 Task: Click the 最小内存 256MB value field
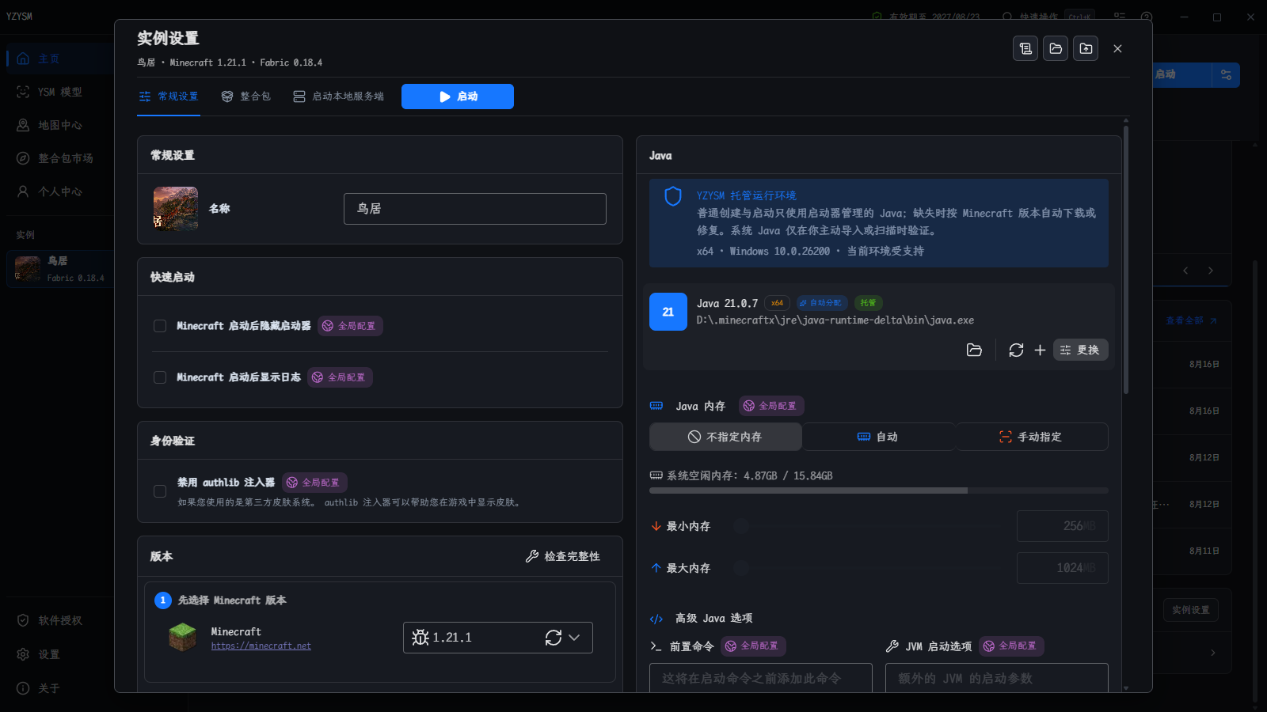tap(1063, 526)
